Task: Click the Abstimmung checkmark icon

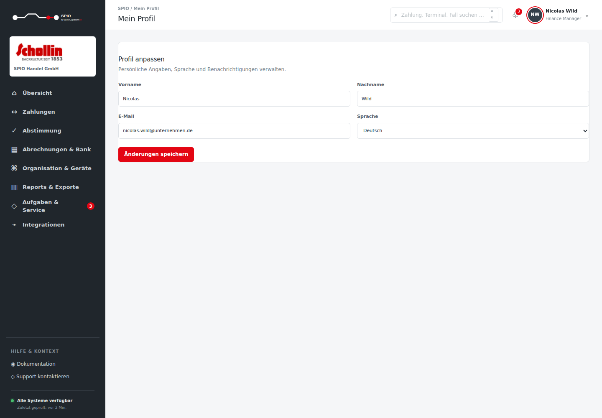Action: click(x=14, y=131)
